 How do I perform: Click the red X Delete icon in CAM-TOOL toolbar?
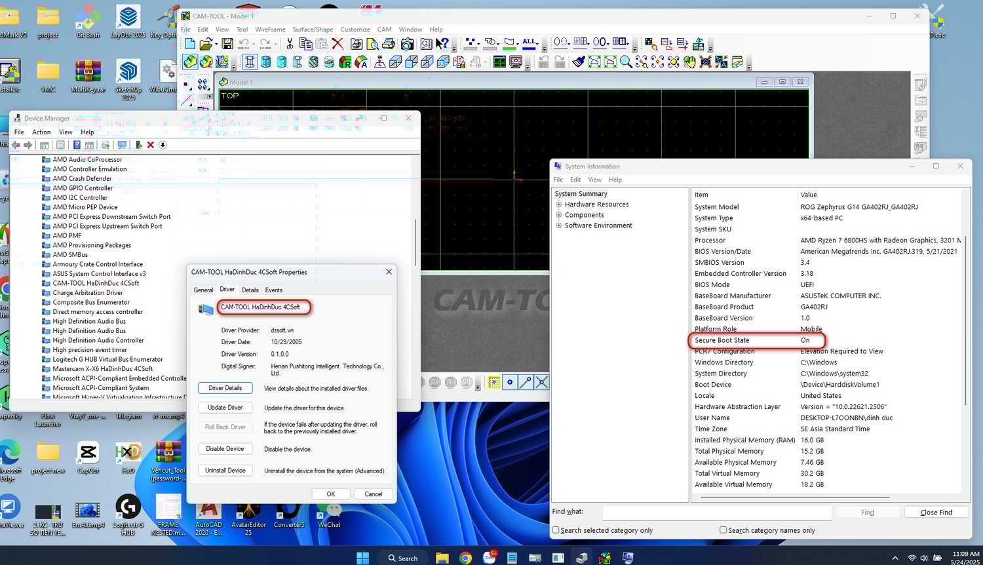pyautogui.click(x=337, y=44)
